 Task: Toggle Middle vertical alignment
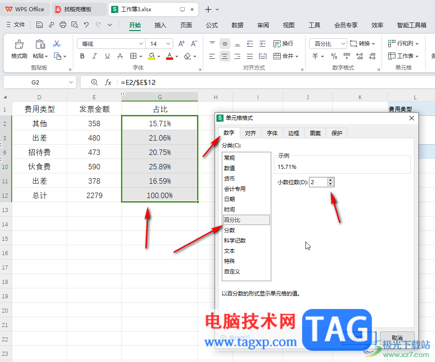pos(225,44)
